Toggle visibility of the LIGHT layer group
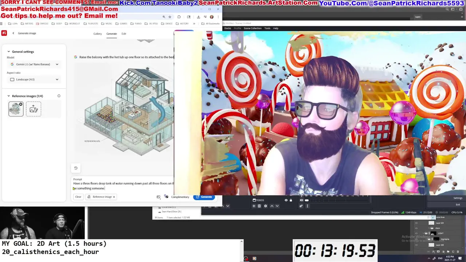The image size is (466, 262). [x=416, y=233]
